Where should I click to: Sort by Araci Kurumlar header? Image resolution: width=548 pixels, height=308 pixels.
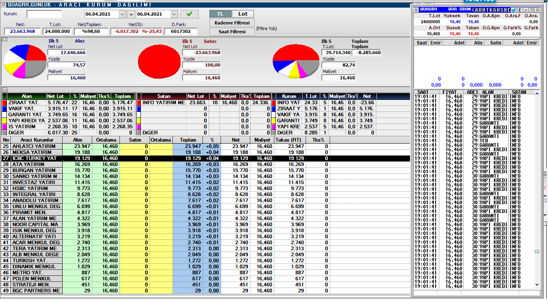click(x=37, y=140)
